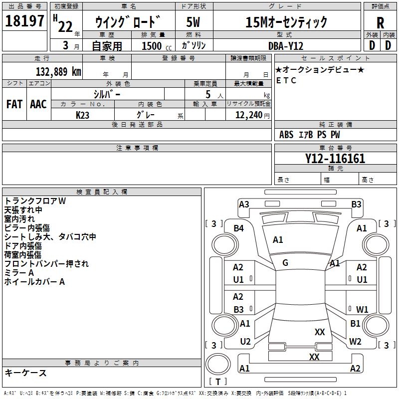399x399 pixels.
Task: Click the A1 mark on the hood
Action: (x=278, y=240)
